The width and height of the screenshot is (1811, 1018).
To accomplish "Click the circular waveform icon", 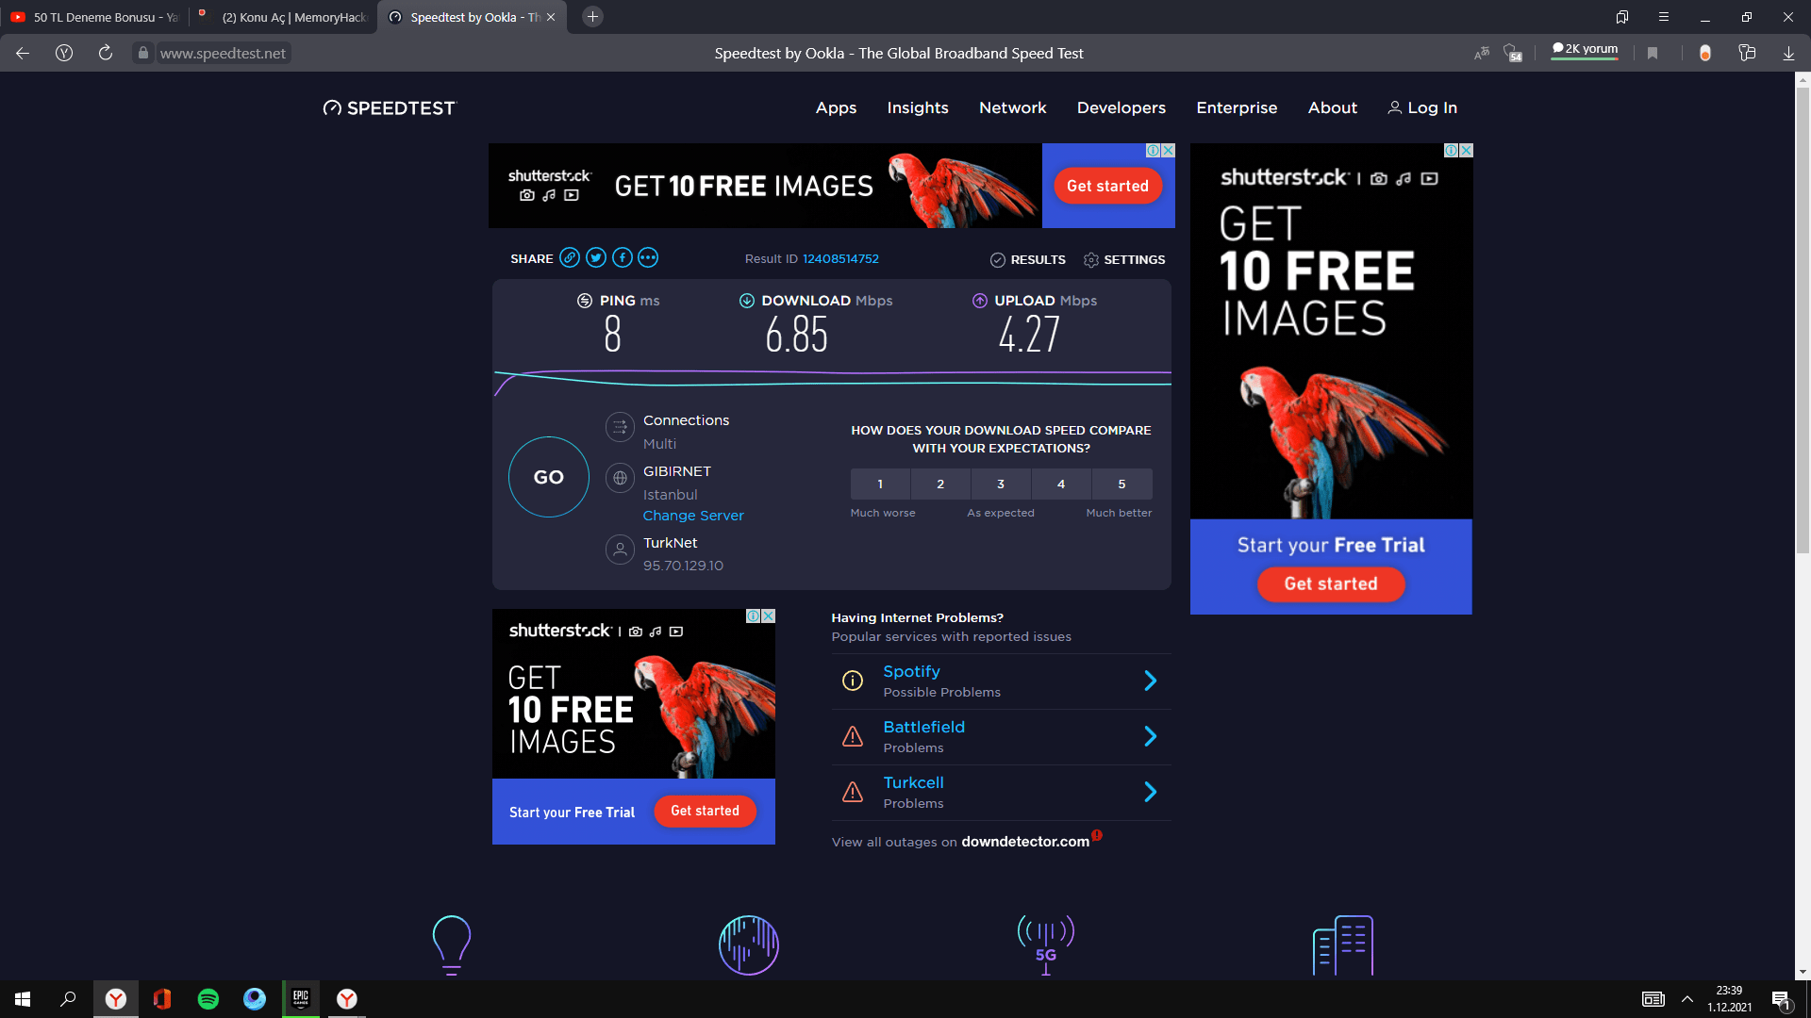I will pos(749,944).
